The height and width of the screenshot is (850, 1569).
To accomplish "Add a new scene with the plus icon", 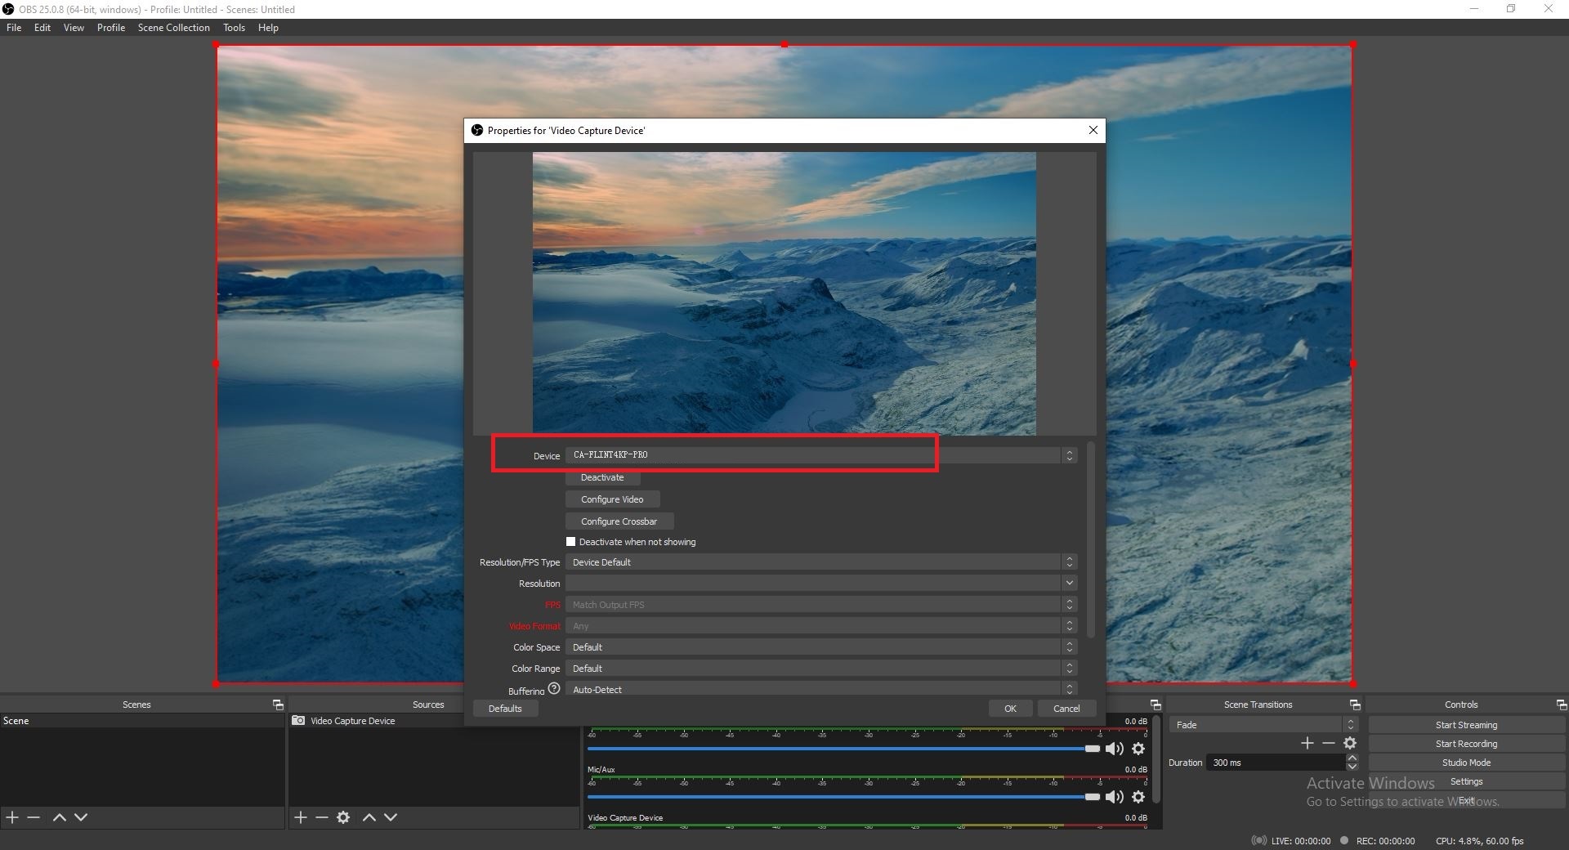I will coord(12,817).
